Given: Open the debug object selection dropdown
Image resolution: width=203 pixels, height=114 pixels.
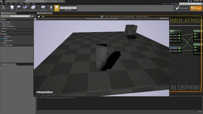Looking at the screenshot, I should (x=68, y=8).
